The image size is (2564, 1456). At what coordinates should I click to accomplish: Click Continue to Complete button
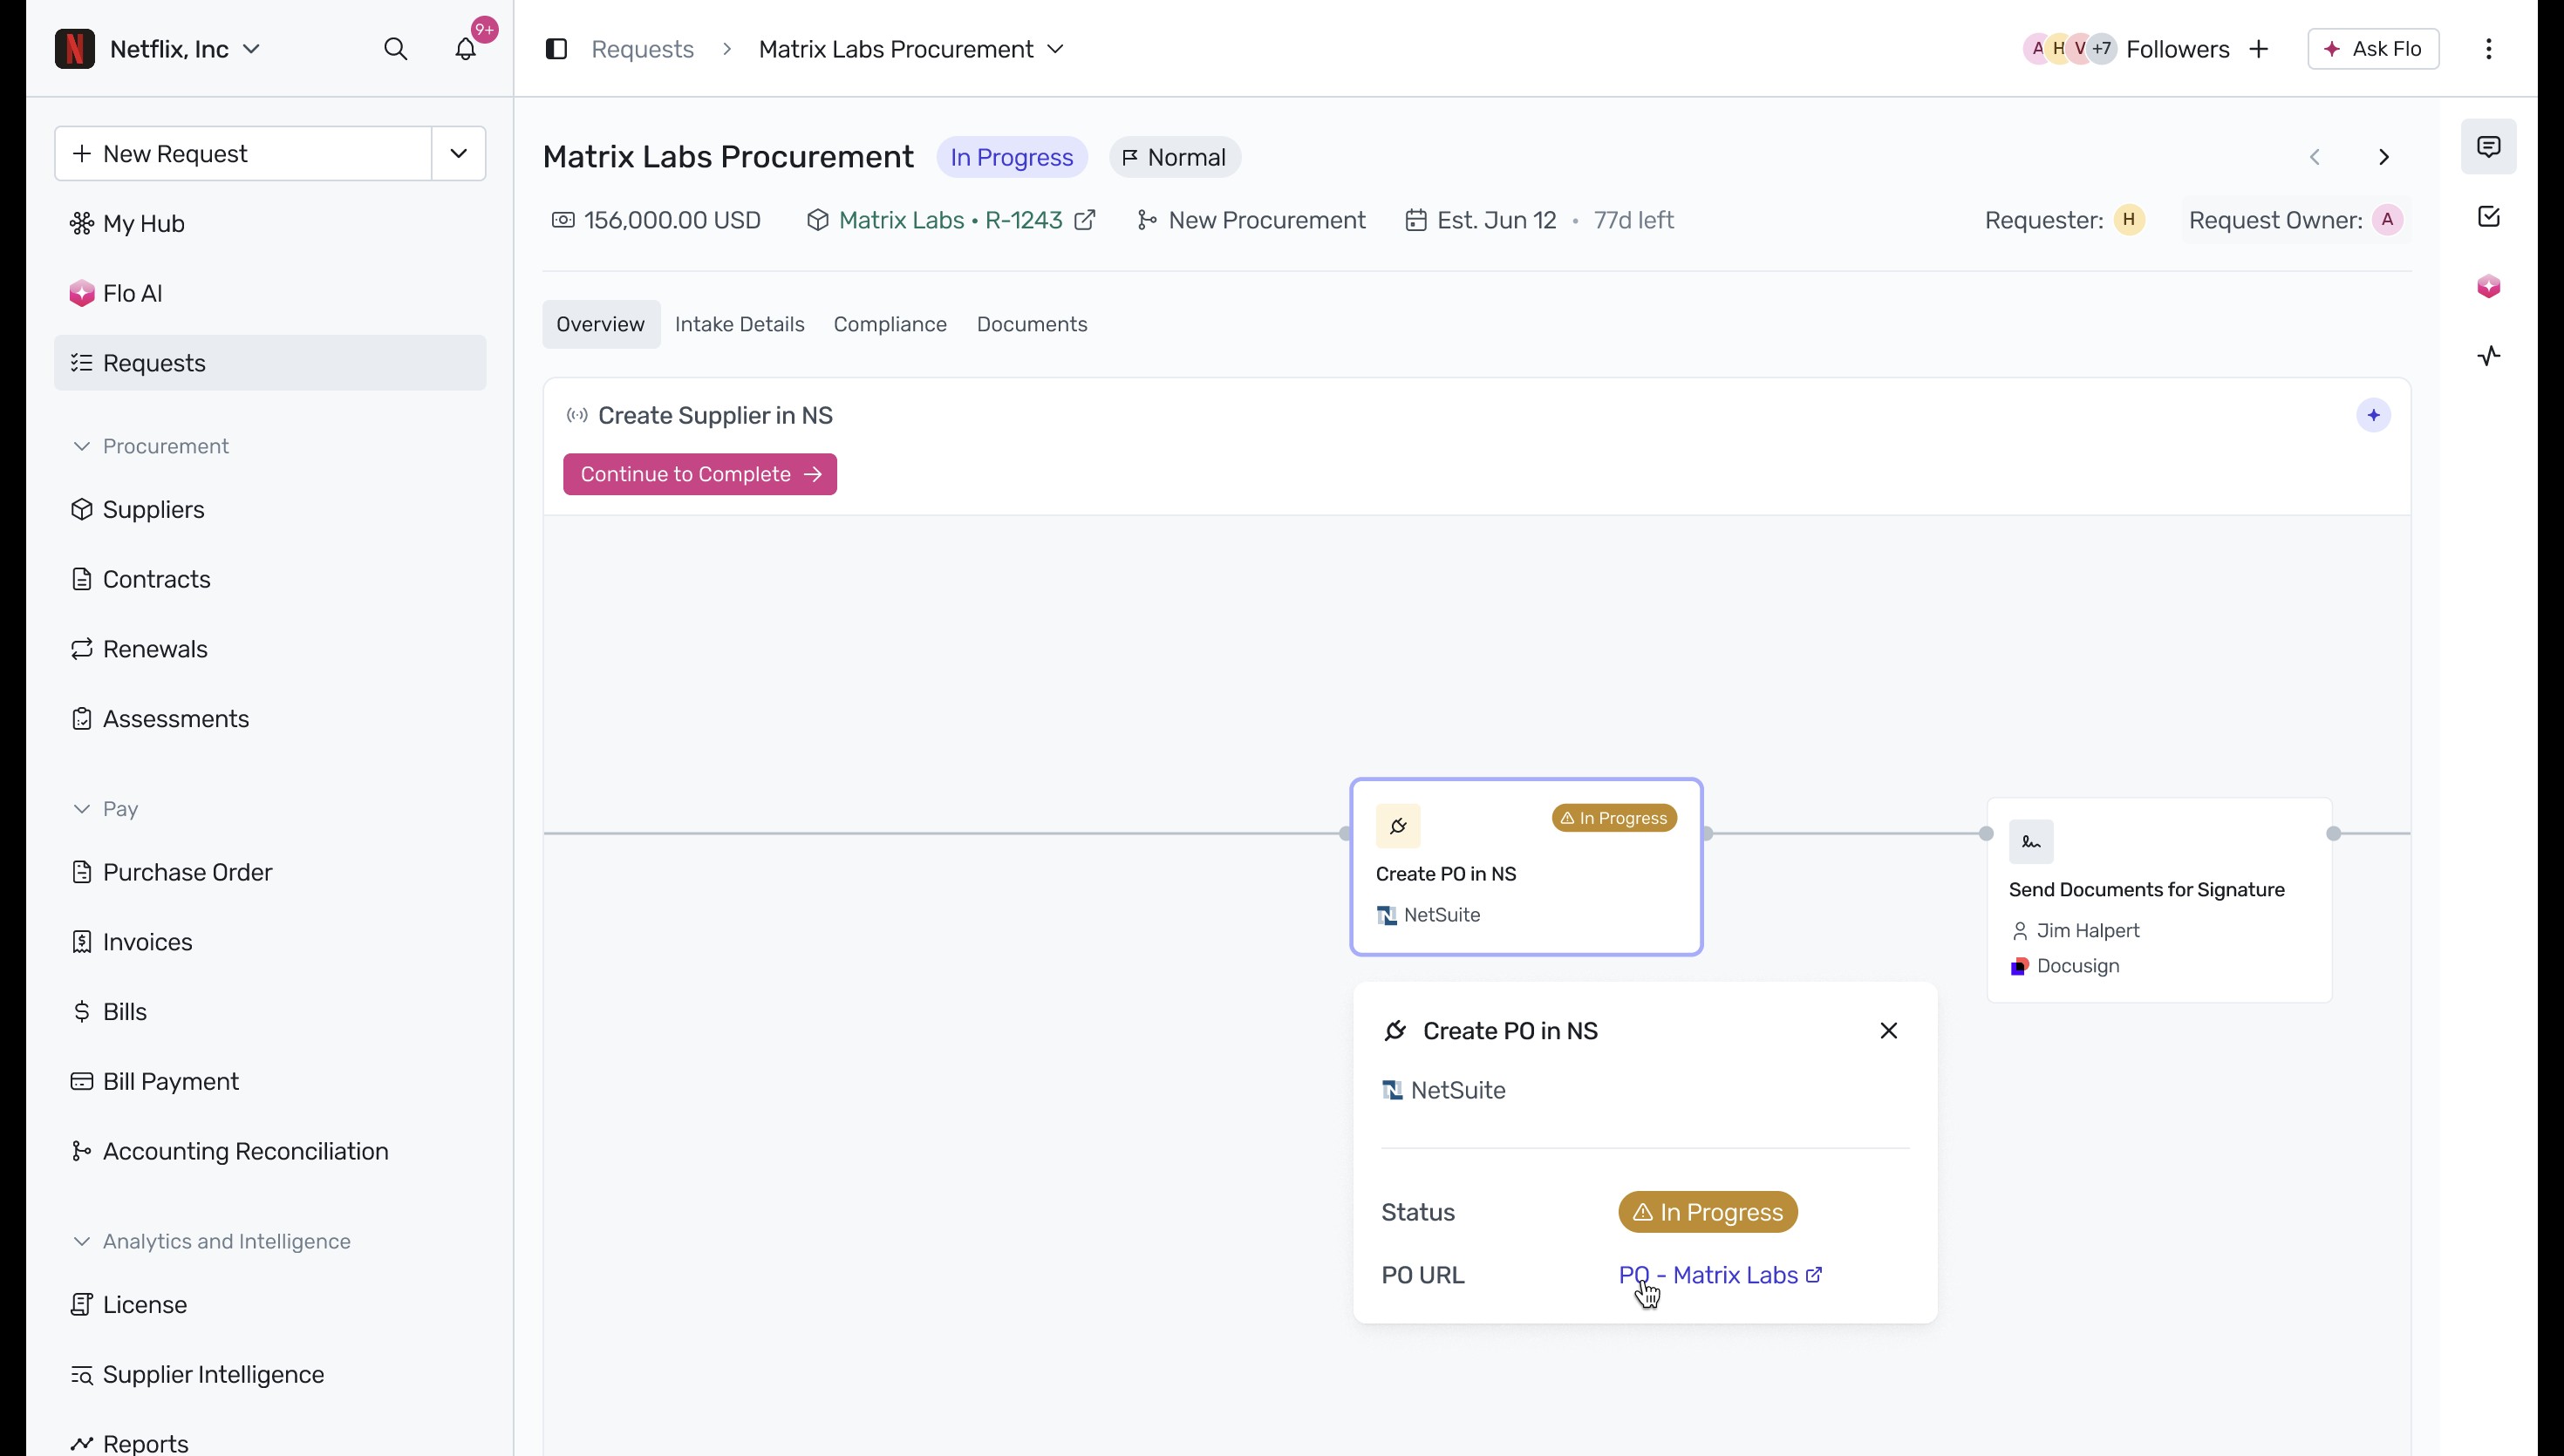click(x=700, y=474)
